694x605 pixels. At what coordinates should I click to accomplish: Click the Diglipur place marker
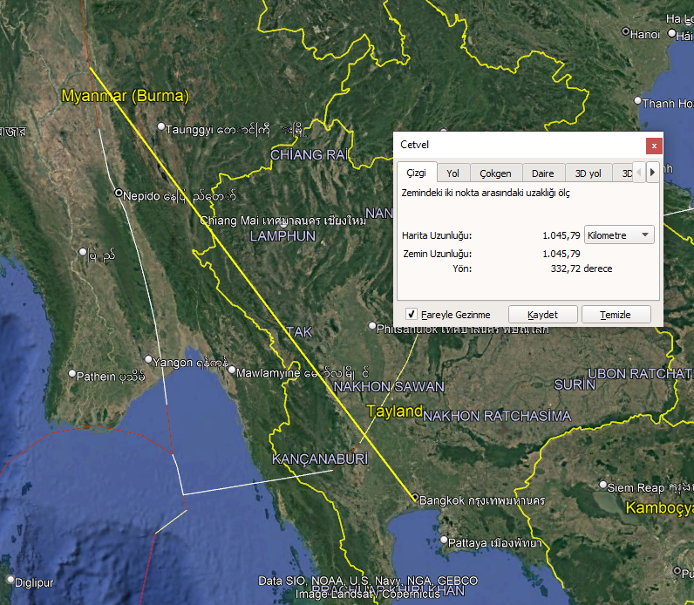10,580
